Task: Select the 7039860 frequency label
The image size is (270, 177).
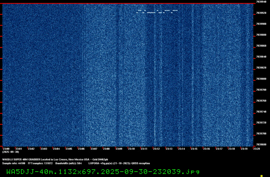Action: [261, 46]
